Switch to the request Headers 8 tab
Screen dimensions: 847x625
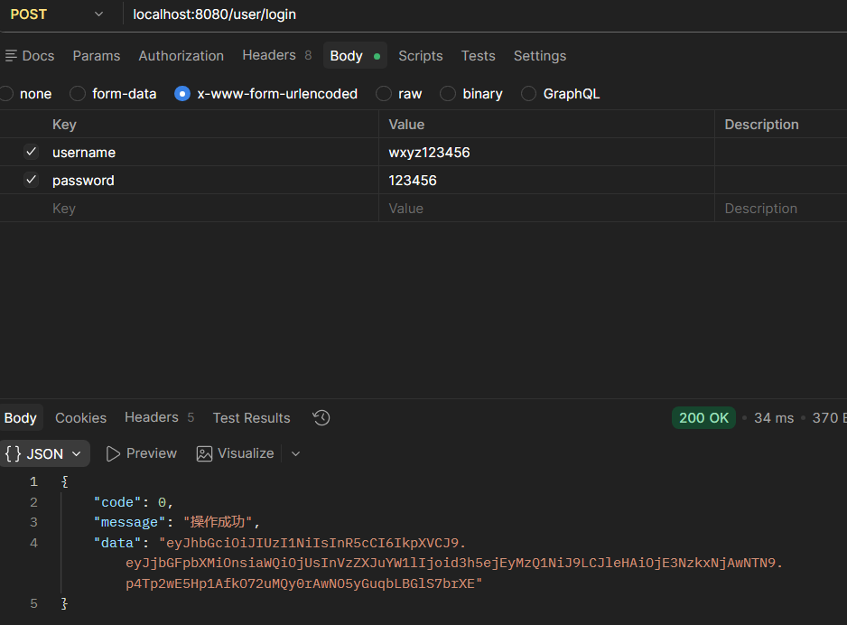(276, 55)
